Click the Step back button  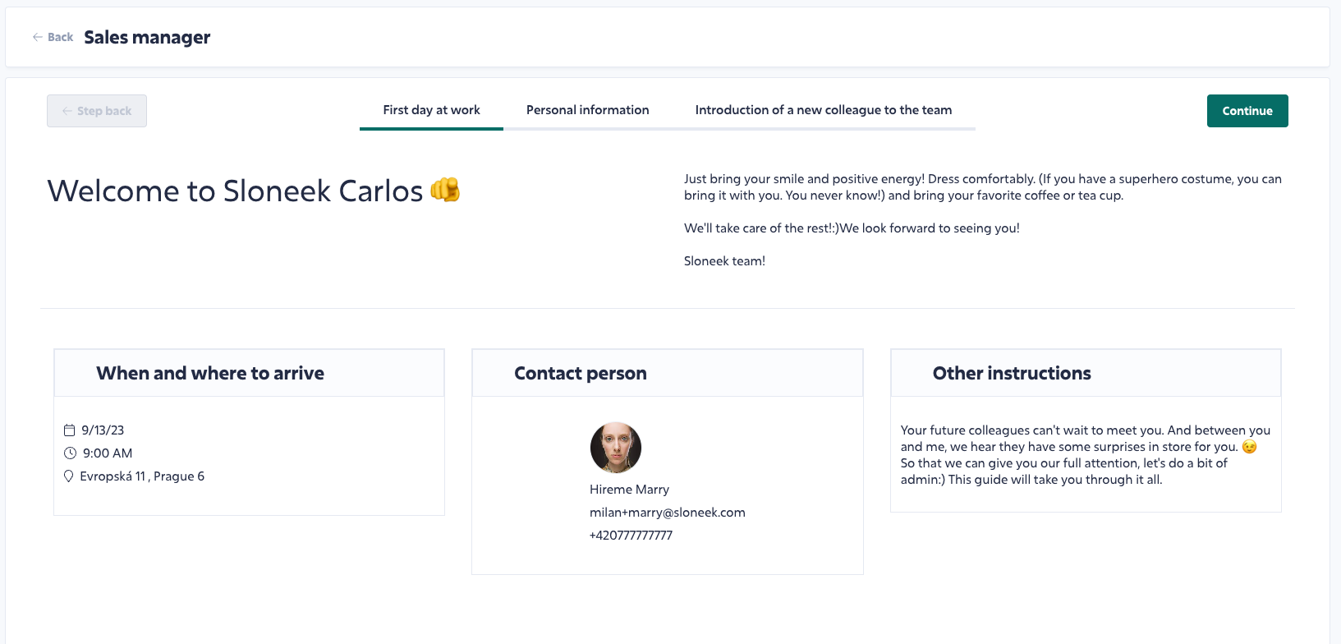pos(97,111)
